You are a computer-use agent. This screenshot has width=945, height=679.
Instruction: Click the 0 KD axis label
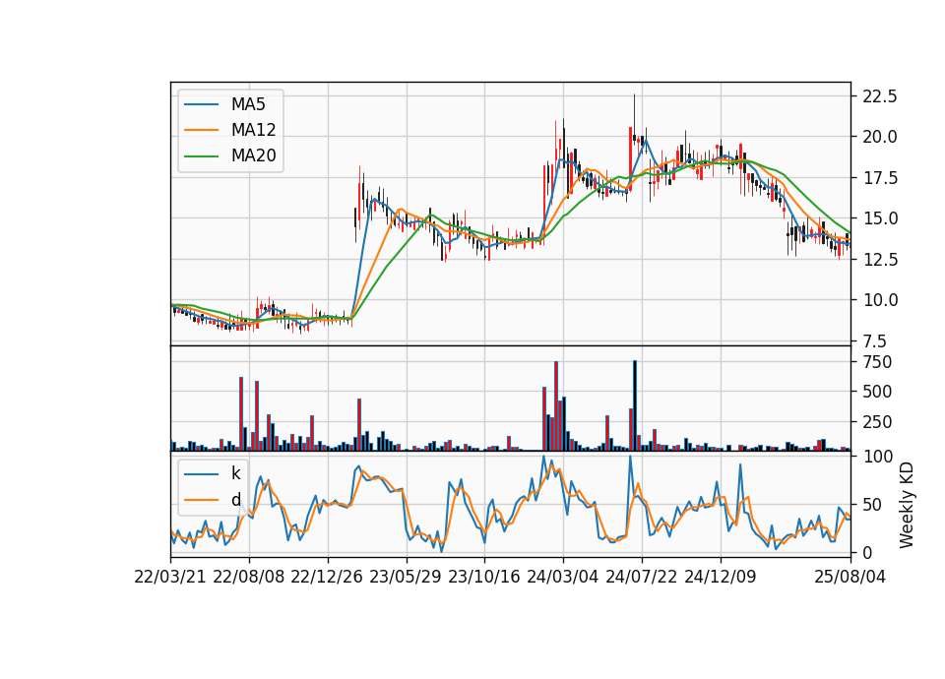[x=868, y=552]
